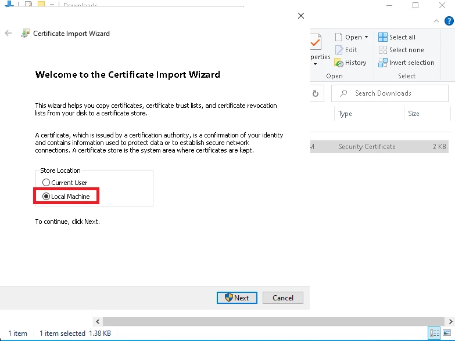Viewport: 455px width, 341px height.
Task: Minimize the Downloads Explorer window
Action: click(x=389, y=5)
